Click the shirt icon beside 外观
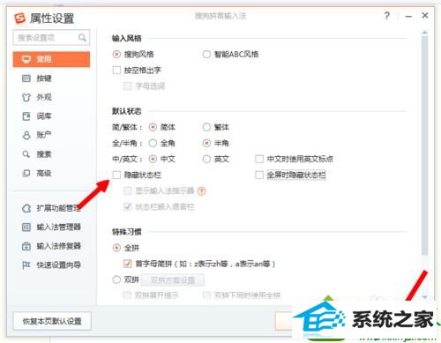 click(26, 97)
